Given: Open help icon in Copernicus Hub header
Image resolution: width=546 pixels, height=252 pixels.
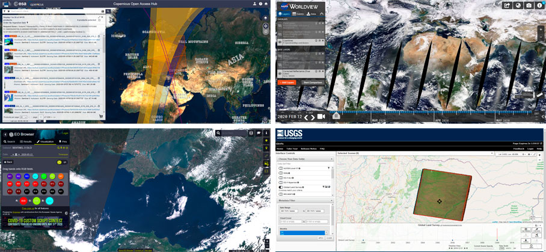Looking at the screenshot, I should [x=260, y=4].
